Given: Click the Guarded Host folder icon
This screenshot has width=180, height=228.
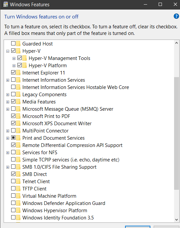Looking at the screenshot, I should click(18, 43).
